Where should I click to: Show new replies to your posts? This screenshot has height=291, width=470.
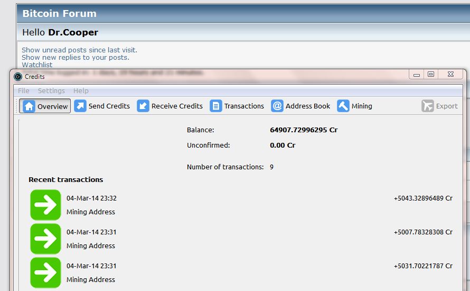pyautogui.click(x=76, y=57)
